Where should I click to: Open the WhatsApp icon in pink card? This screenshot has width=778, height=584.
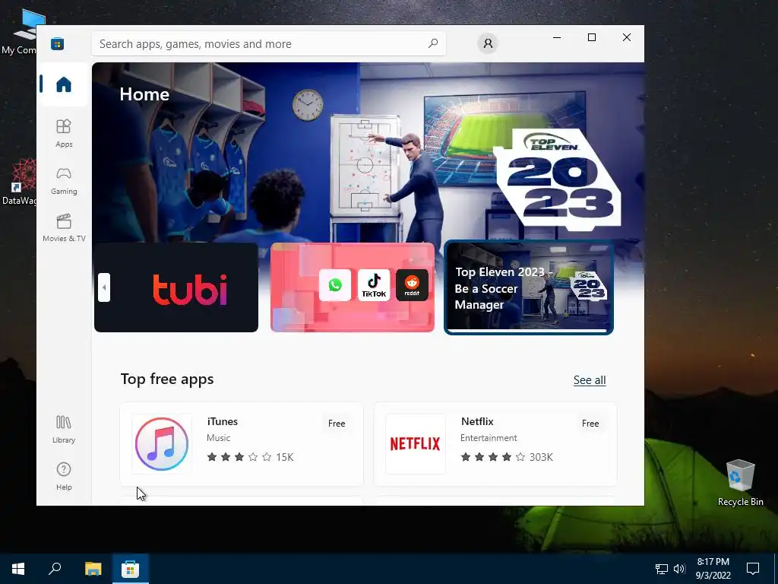(335, 285)
